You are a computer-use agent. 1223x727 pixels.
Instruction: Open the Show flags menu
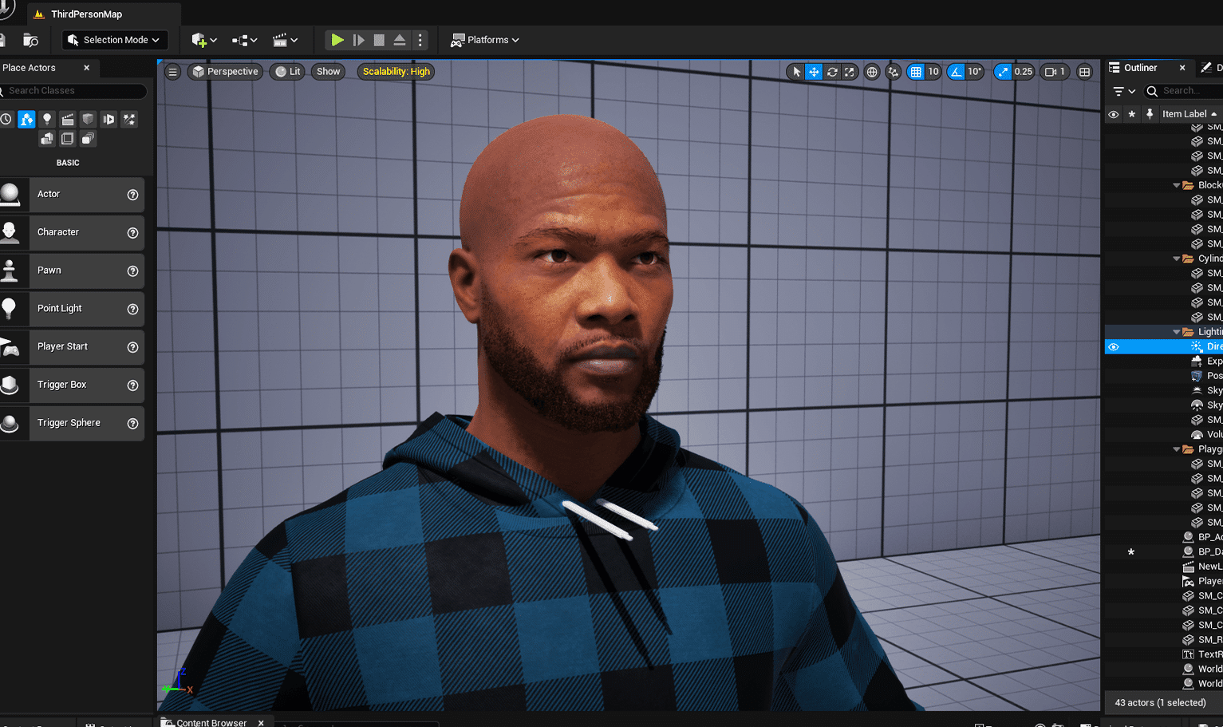coord(328,72)
